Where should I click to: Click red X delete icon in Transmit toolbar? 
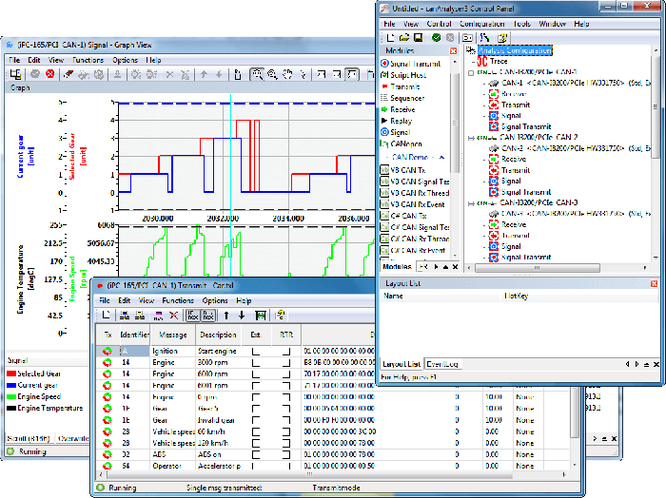(x=173, y=315)
